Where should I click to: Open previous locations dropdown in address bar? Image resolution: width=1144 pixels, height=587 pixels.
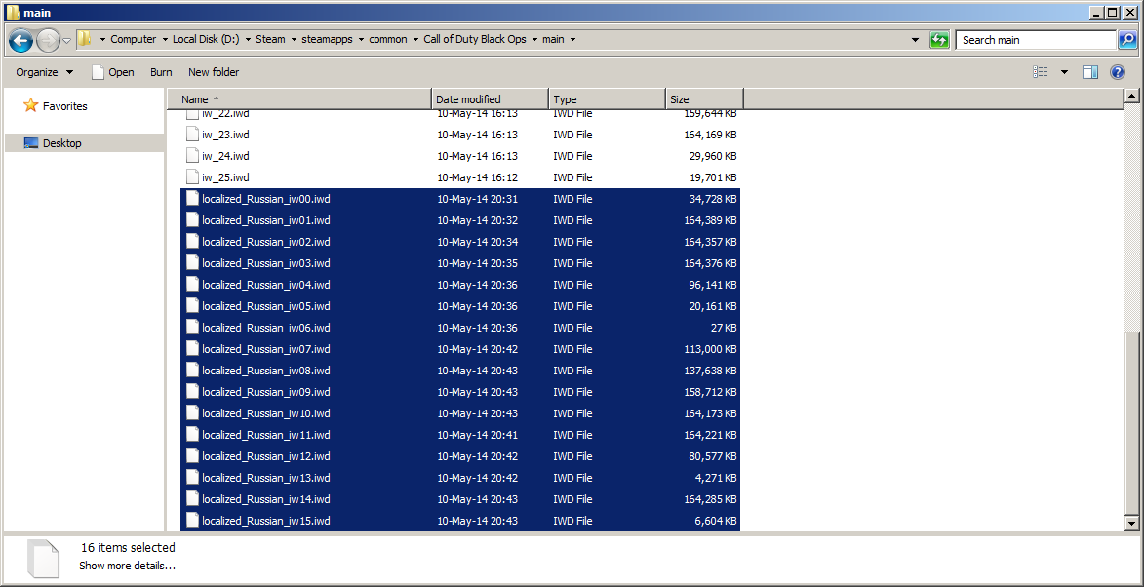coord(916,39)
